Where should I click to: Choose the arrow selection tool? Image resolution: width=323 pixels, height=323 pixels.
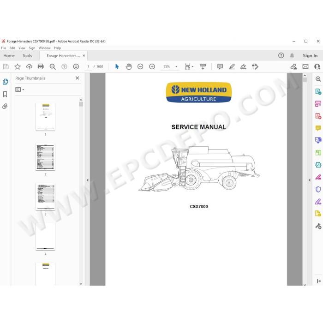[x=117, y=66]
